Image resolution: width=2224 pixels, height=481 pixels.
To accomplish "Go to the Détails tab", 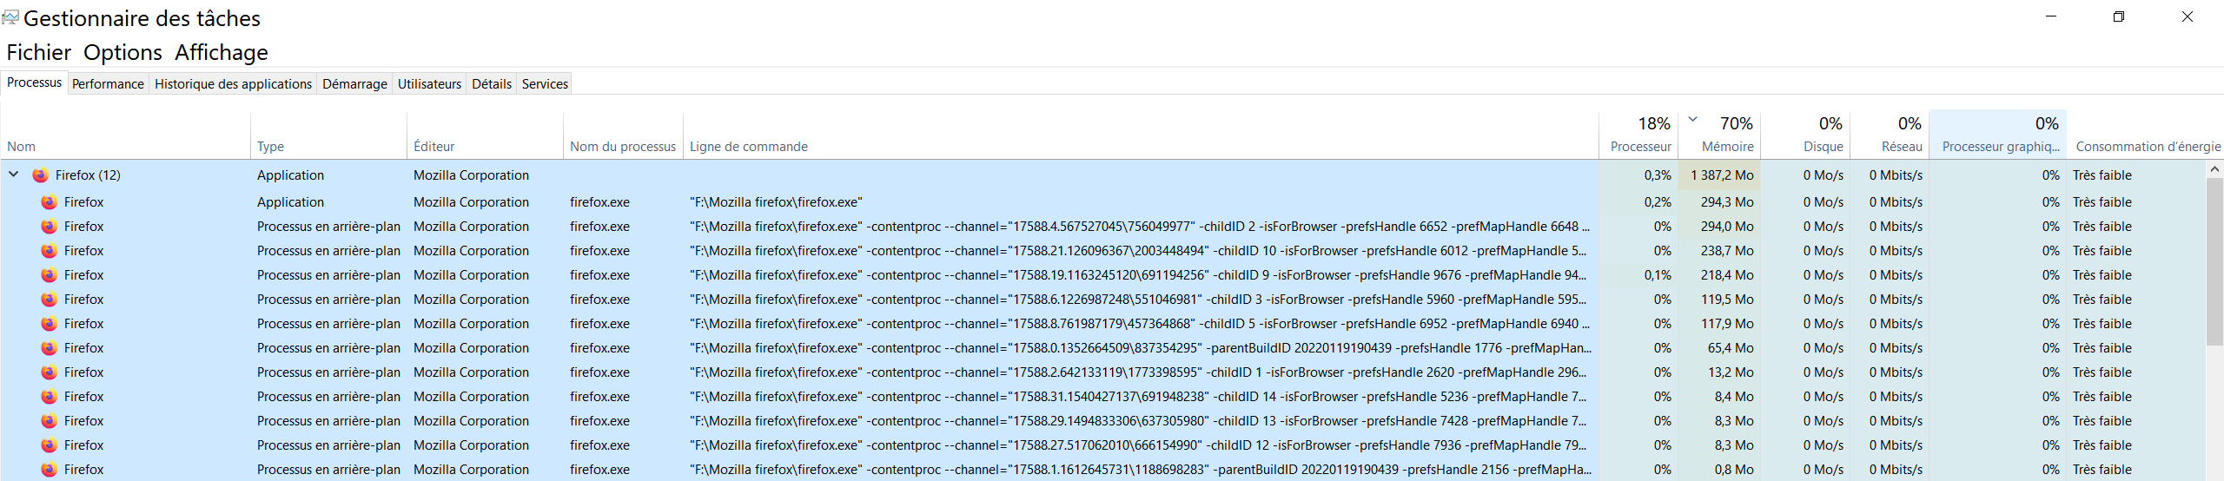I will [x=492, y=84].
